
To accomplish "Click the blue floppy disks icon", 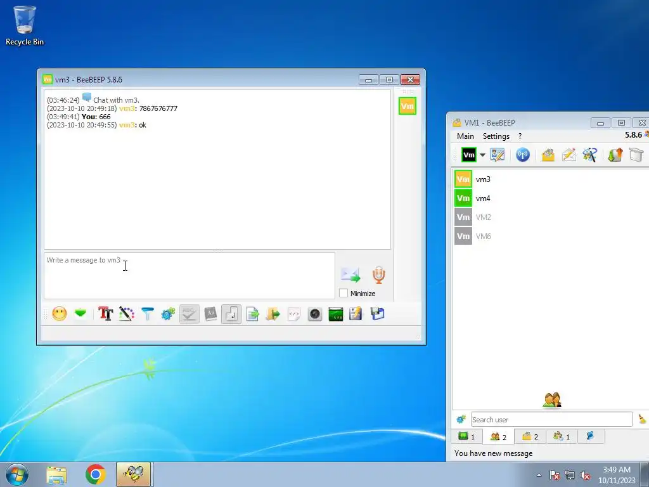I will pos(377,314).
